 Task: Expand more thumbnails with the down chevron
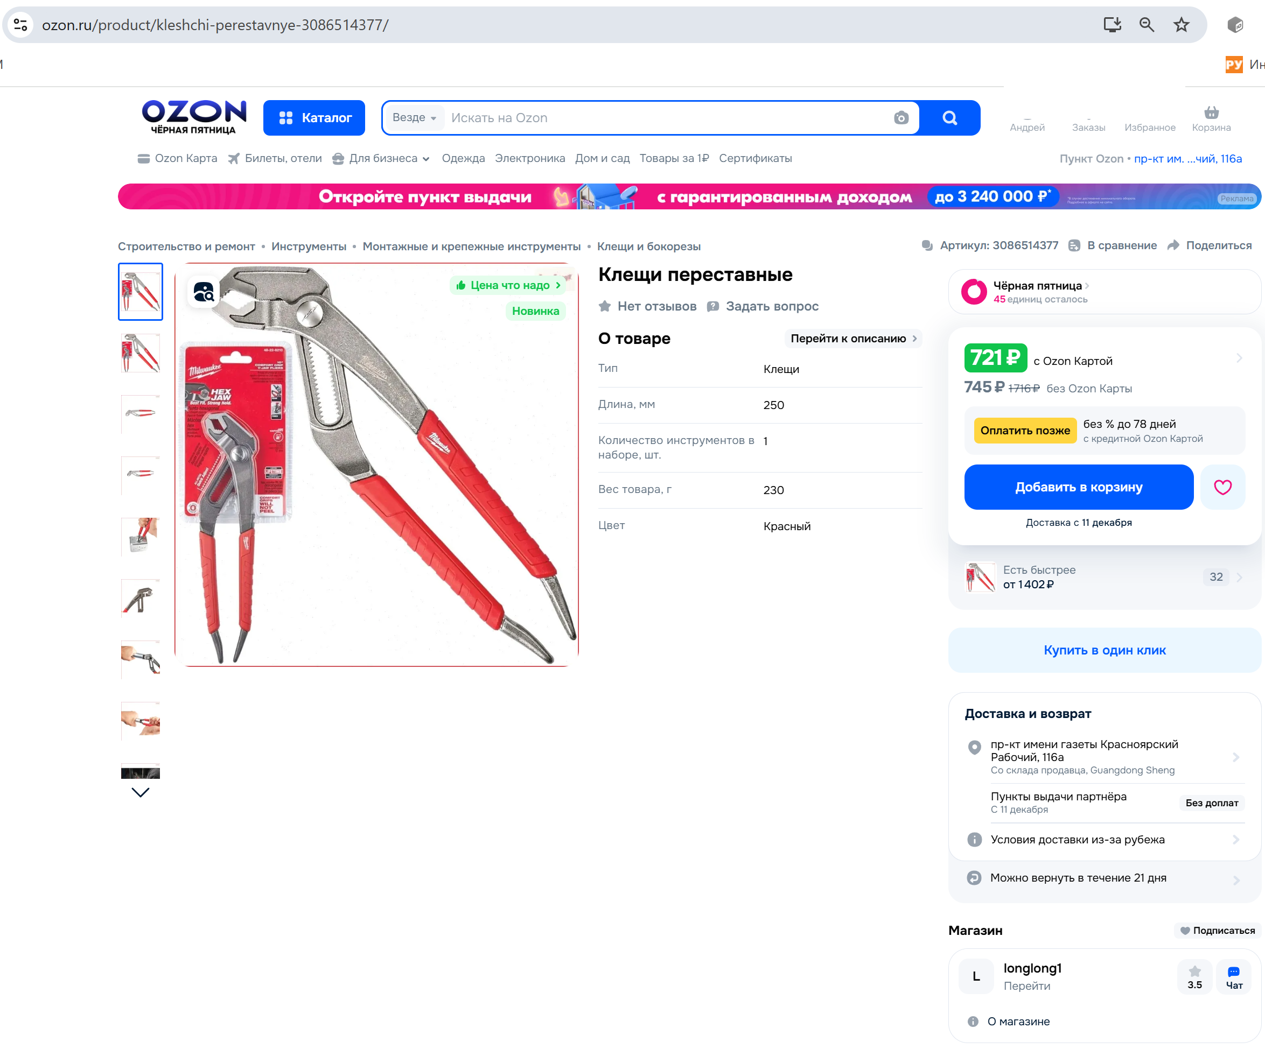click(x=141, y=792)
